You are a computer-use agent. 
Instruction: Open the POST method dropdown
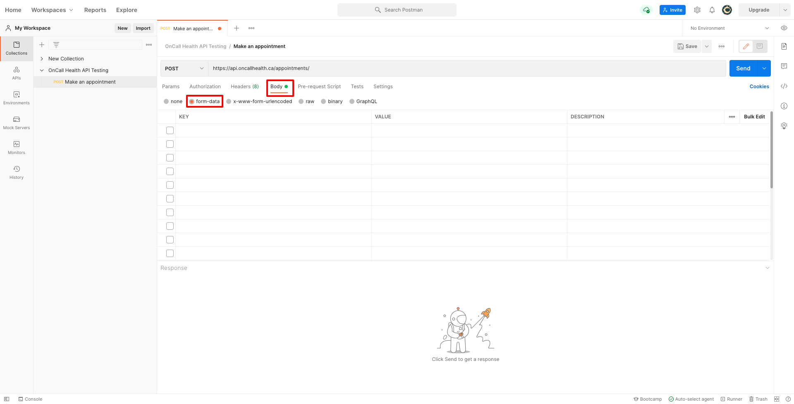(184, 68)
